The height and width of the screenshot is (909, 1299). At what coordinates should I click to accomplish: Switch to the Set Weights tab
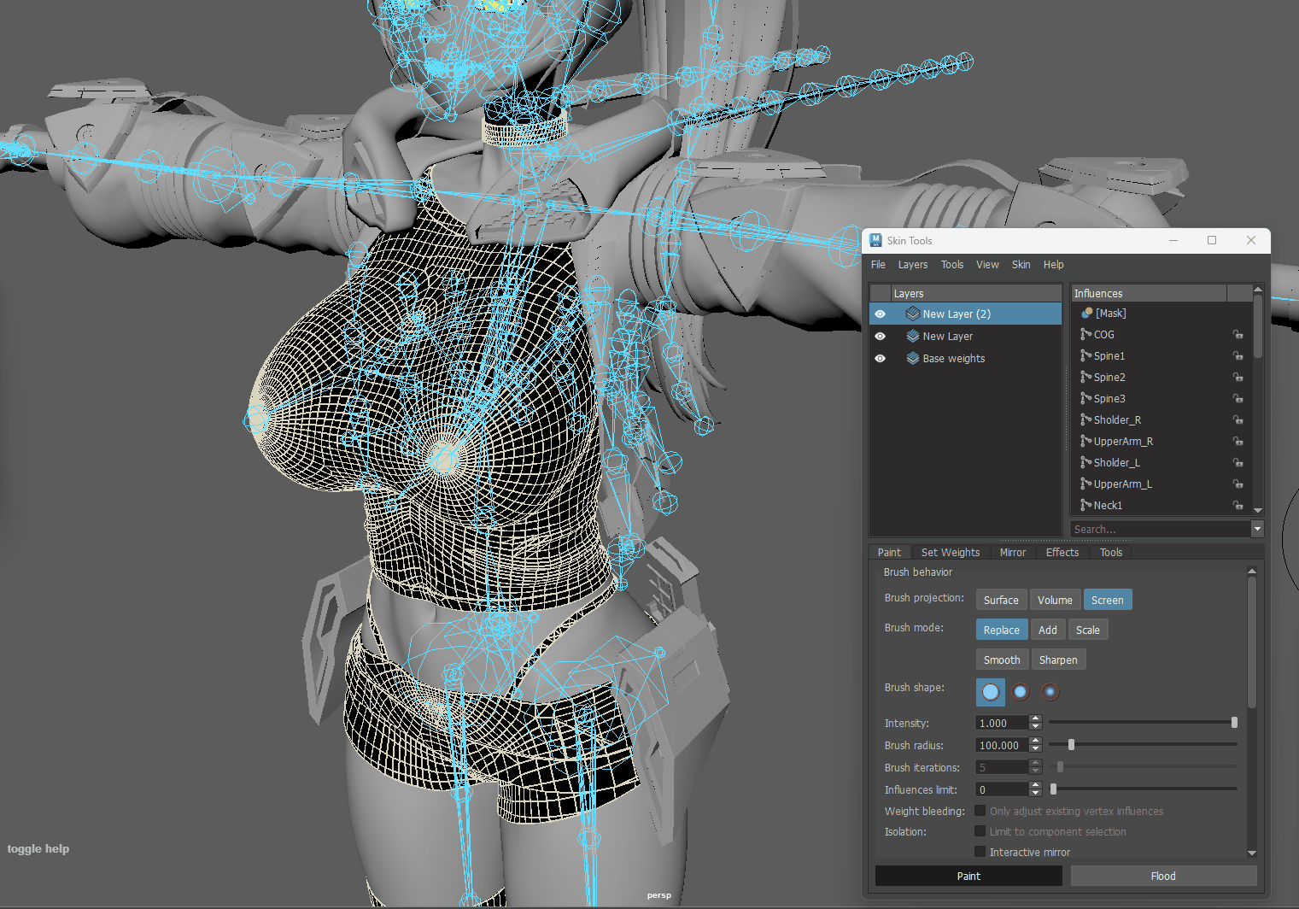[x=951, y=553]
